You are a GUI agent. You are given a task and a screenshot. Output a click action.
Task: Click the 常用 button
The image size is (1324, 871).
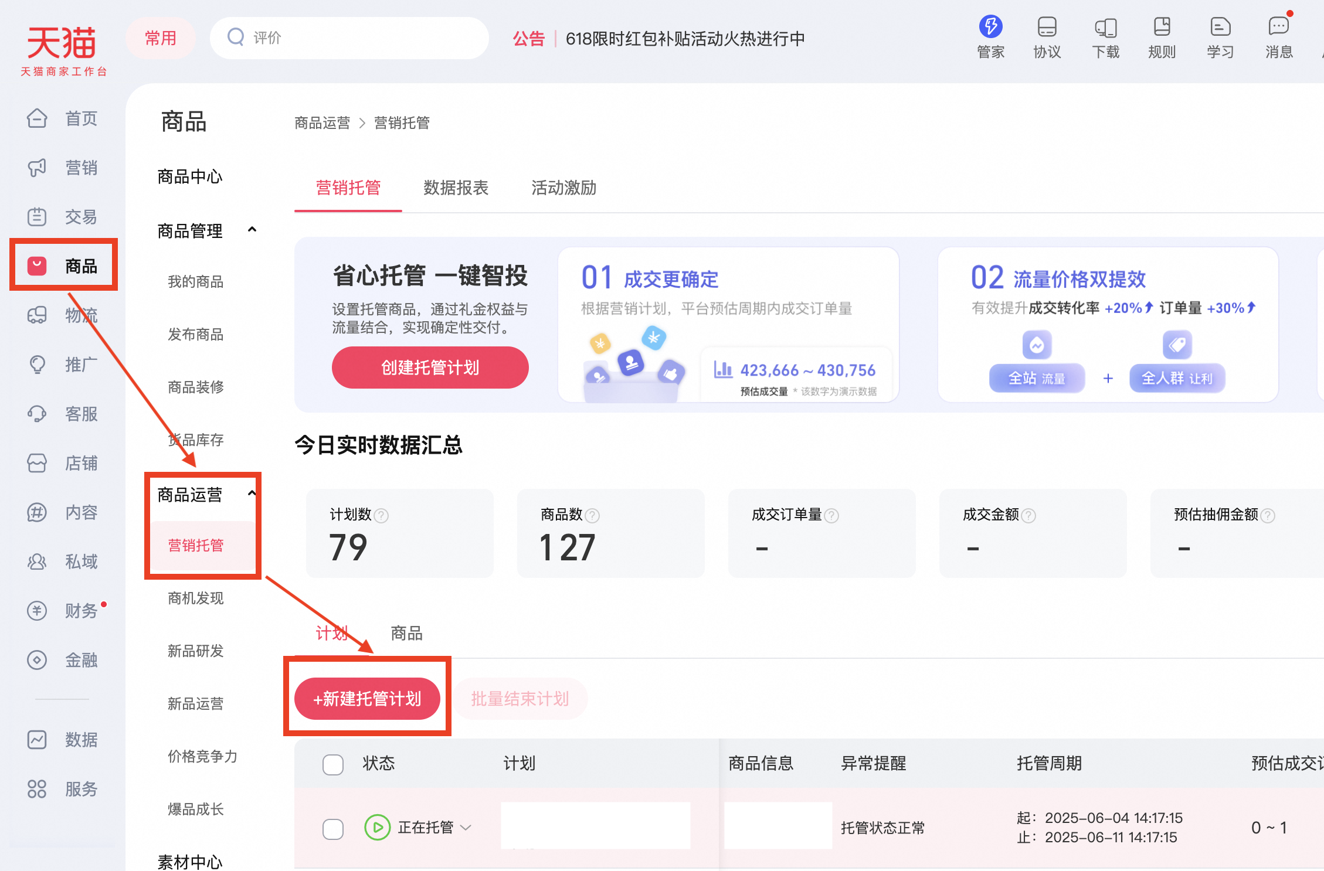[161, 38]
